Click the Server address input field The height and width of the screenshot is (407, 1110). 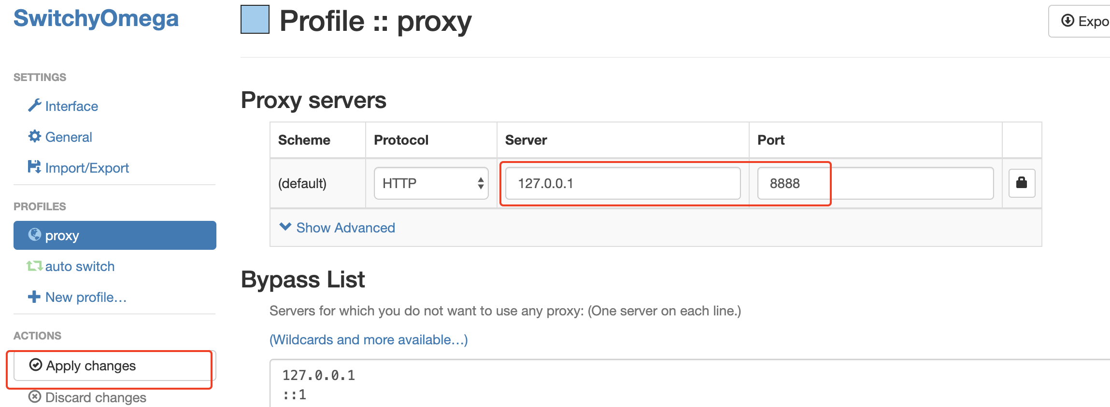click(623, 183)
